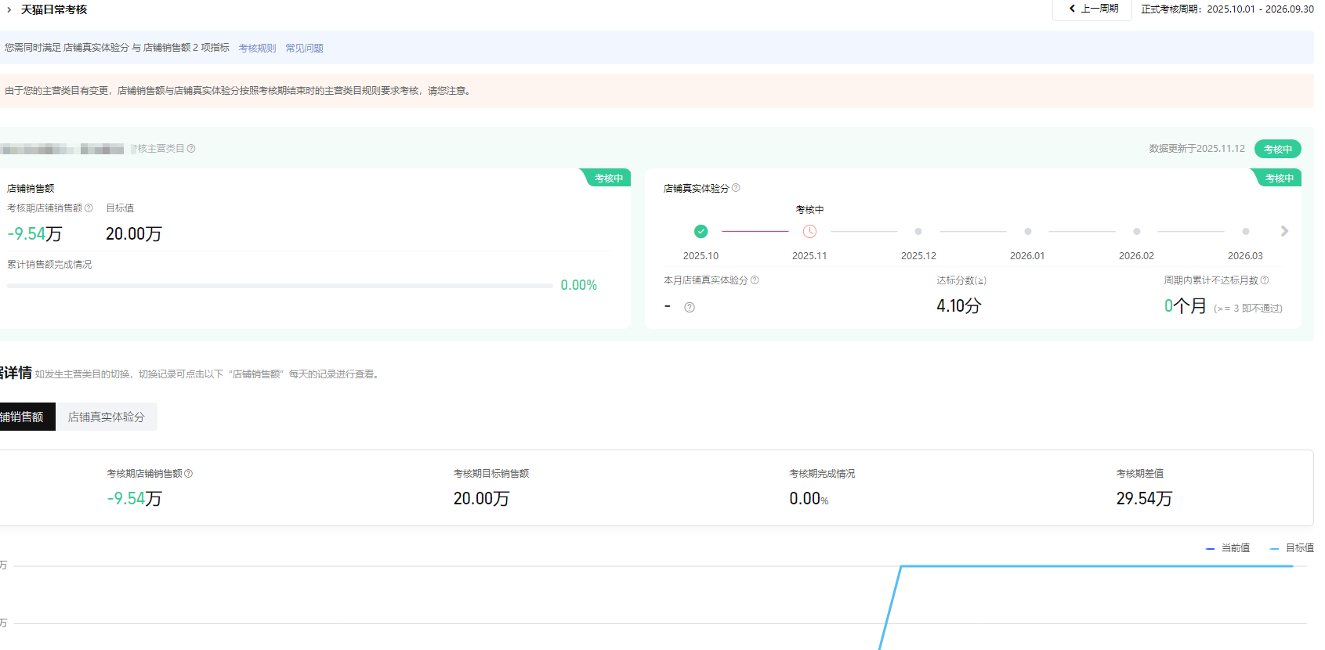
Task: Open the 考核规则 link
Action: tap(257, 49)
